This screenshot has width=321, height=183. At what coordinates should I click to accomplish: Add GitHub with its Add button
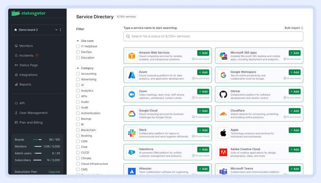[295, 91]
